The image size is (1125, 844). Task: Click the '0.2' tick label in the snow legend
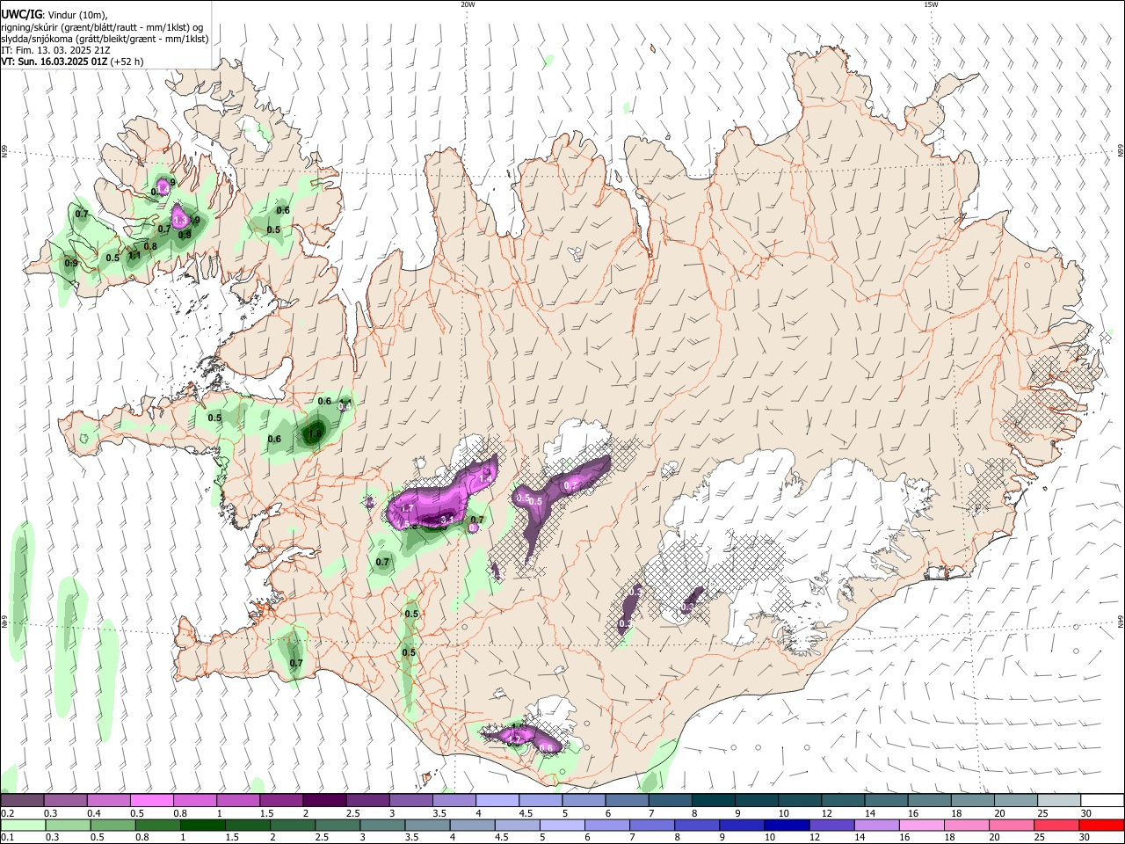pyautogui.click(x=7, y=813)
